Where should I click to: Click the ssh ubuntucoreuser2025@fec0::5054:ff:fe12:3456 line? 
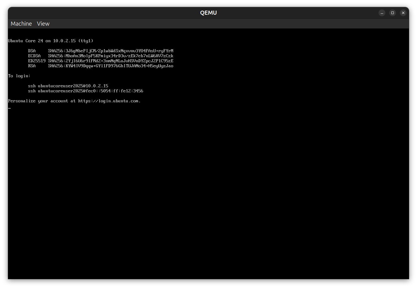[86, 91]
